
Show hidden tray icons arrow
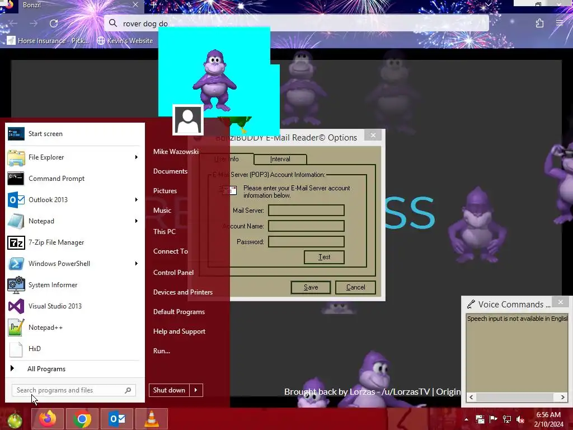coord(466,419)
